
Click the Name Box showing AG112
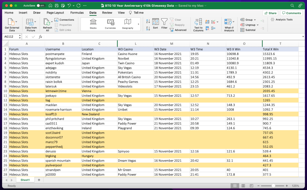click(10, 37)
